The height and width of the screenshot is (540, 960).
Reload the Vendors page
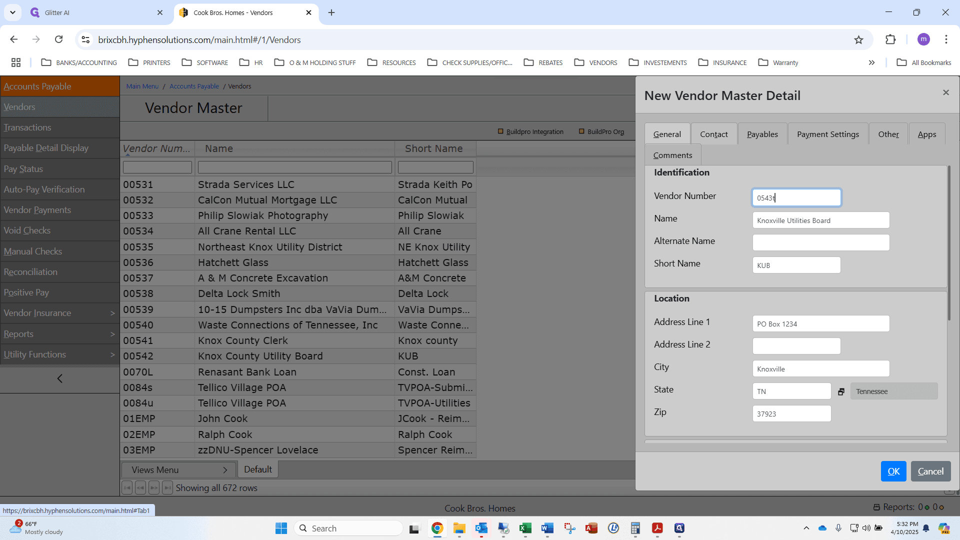pos(58,39)
